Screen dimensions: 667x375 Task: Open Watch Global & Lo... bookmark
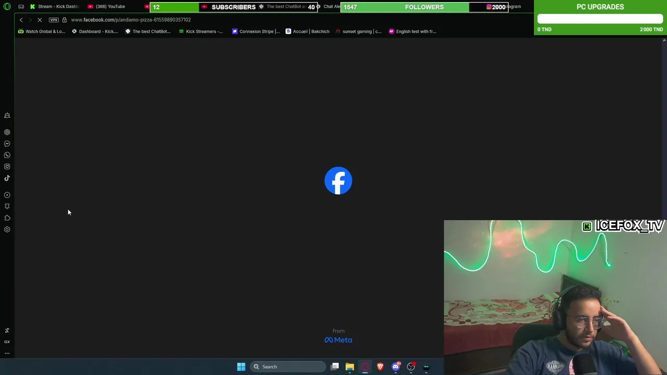[42, 31]
